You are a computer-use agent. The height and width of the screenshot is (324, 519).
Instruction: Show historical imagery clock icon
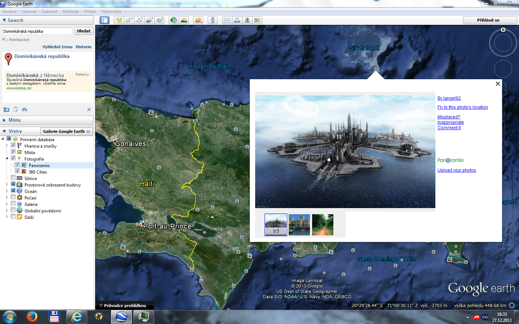[x=174, y=20]
